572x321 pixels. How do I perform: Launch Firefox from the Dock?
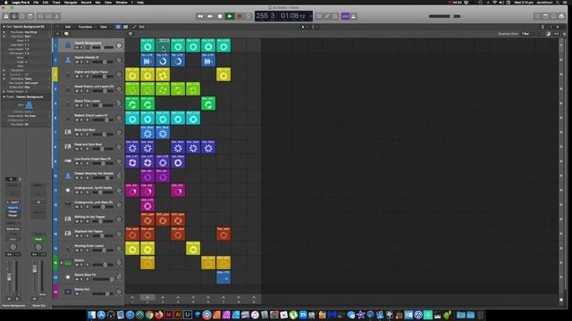[x=159, y=315]
